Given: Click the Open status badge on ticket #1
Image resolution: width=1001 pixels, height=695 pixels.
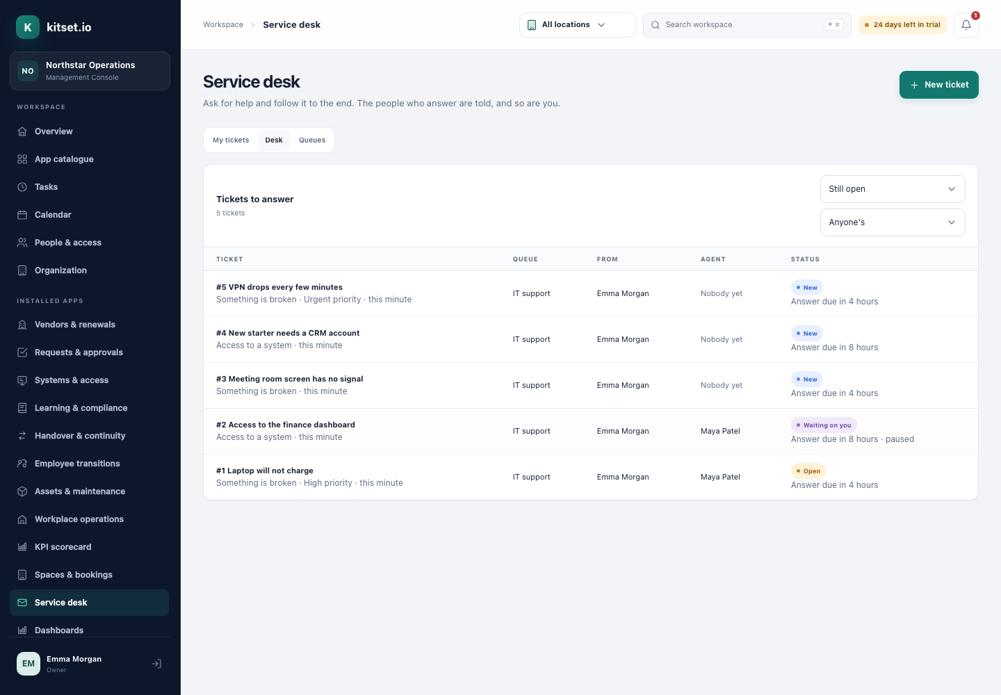Looking at the screenshot, I should (808, 471).
